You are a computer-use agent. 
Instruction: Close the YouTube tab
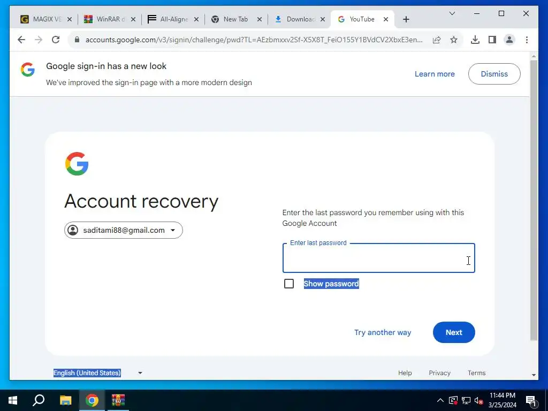(385, 20)
